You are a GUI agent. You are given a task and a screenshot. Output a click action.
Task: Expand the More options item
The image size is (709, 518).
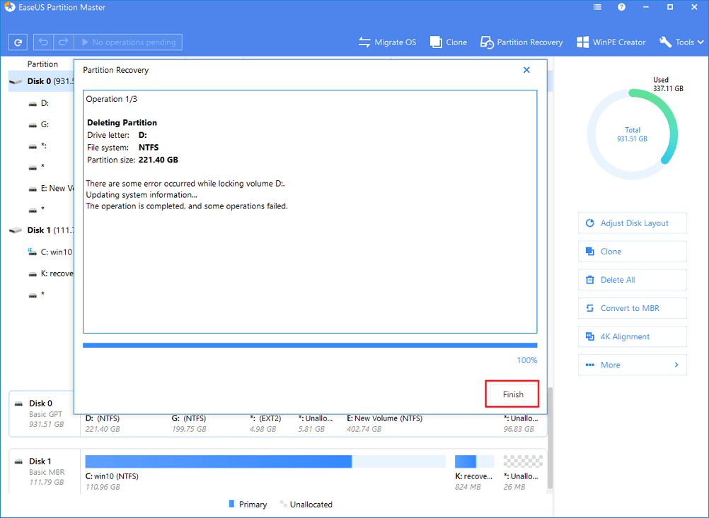[x=632, y=365]
